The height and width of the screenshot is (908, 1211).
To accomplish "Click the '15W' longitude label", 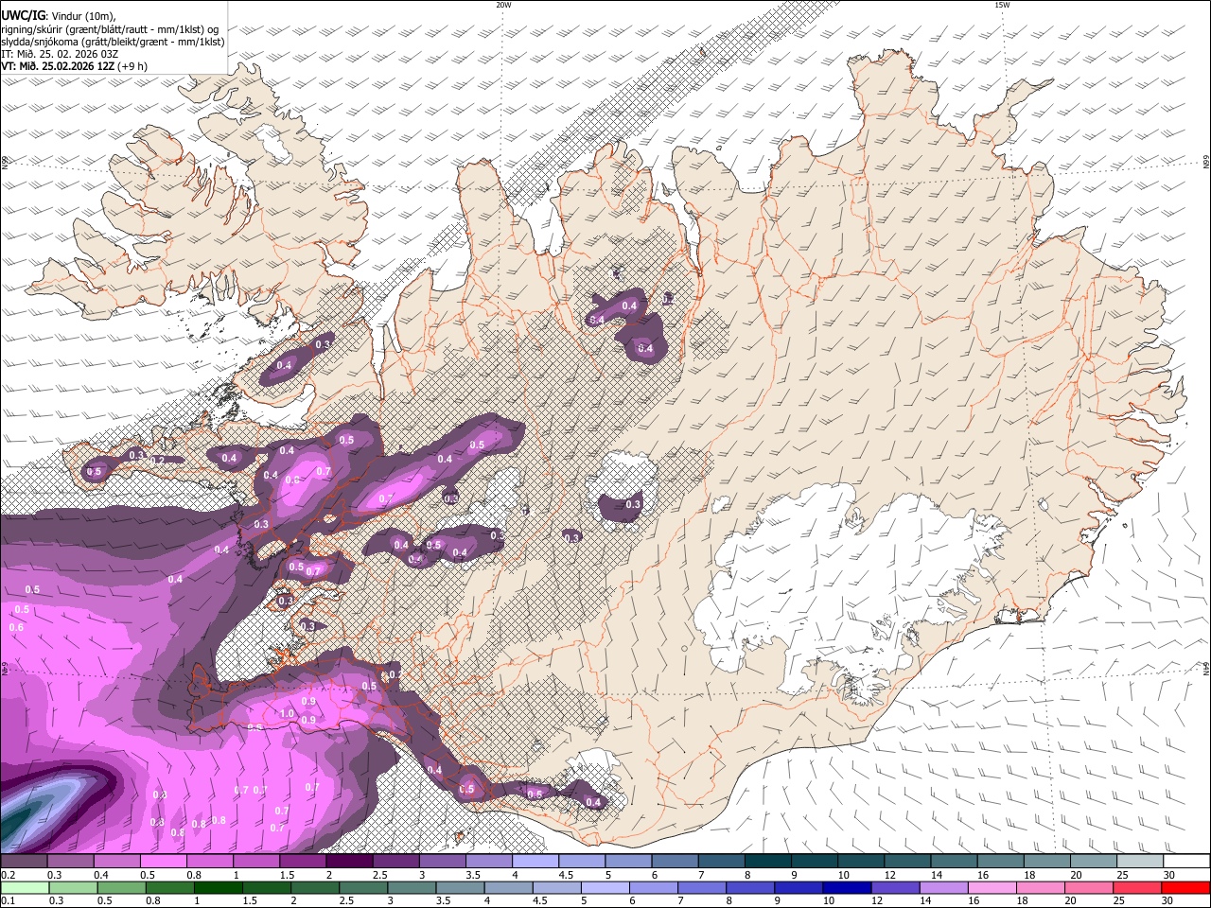I will (1002, 5).
